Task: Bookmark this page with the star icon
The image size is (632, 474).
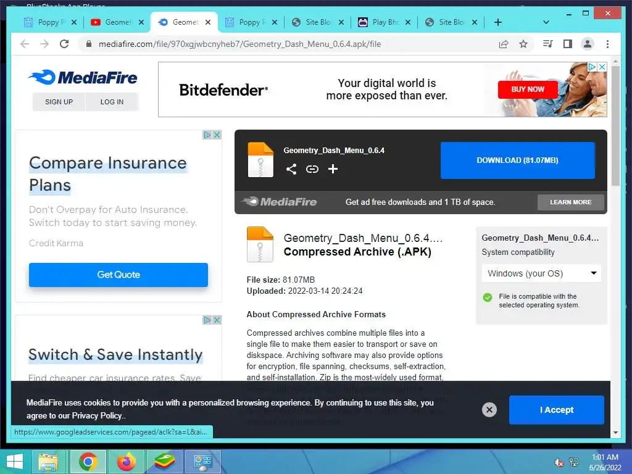Action: [523, 44]
